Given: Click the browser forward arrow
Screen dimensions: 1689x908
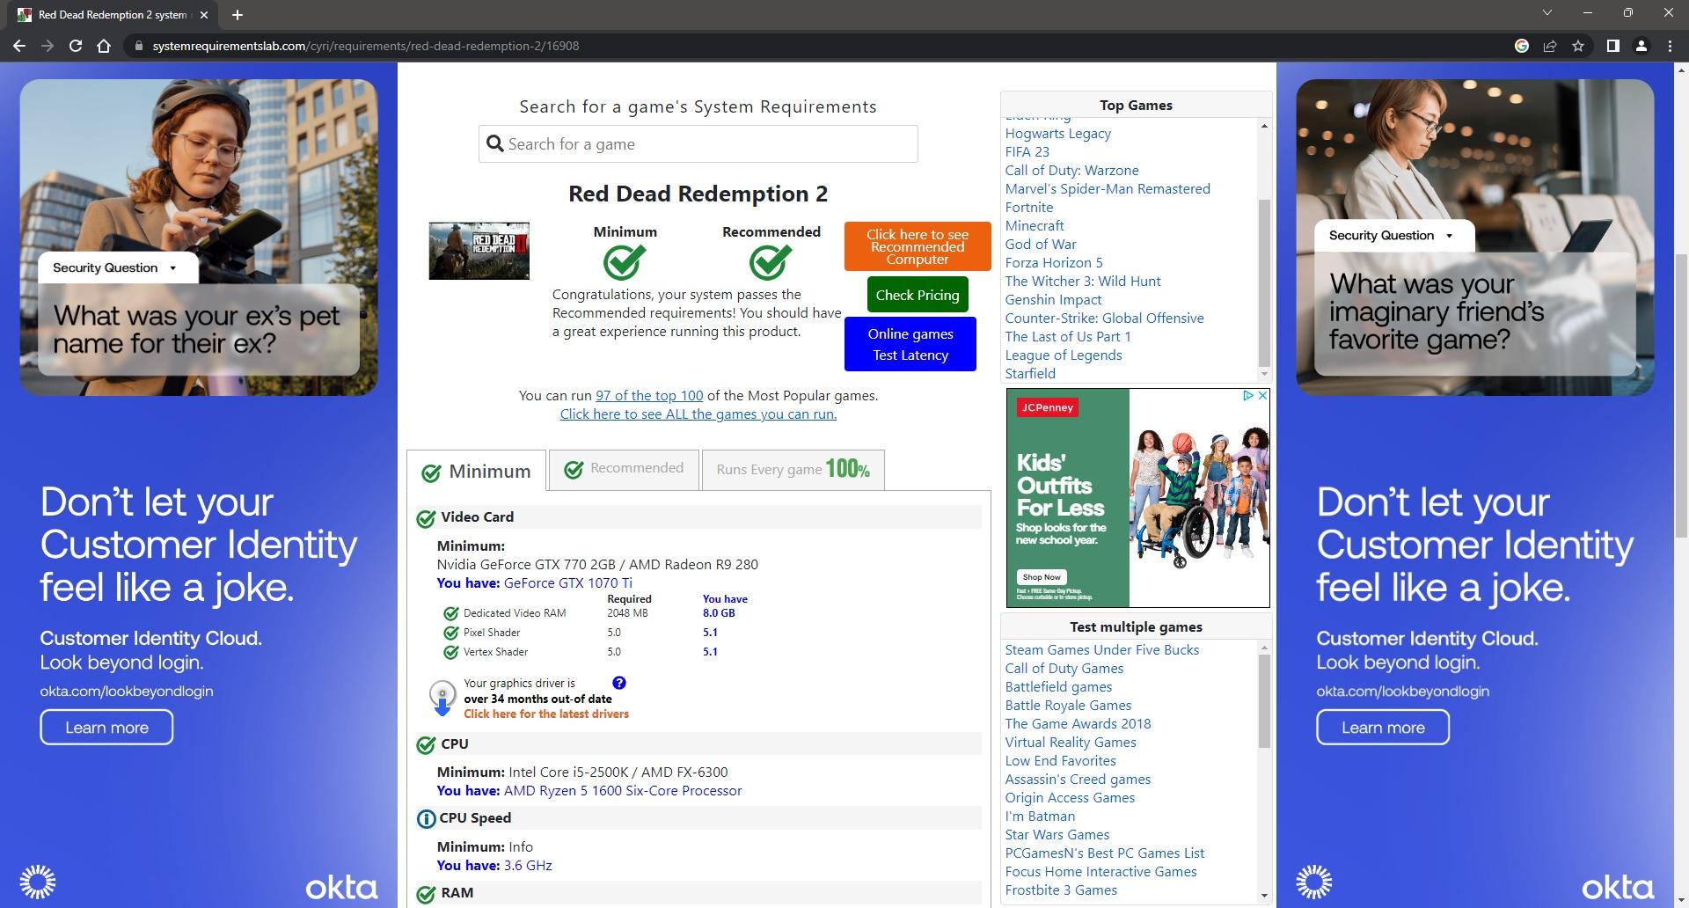Looking at the screenshot, I should click(x=48, y=46).
